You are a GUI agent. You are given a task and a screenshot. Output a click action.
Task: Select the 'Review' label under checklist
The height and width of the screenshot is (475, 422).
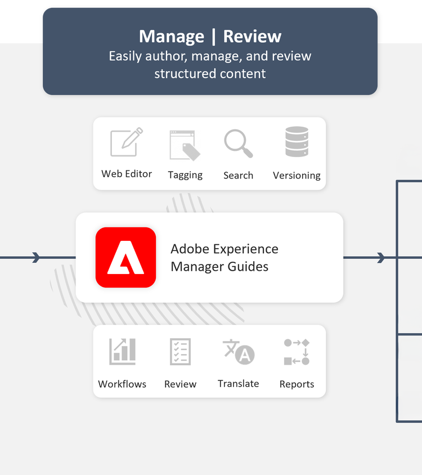click(180, 384)
